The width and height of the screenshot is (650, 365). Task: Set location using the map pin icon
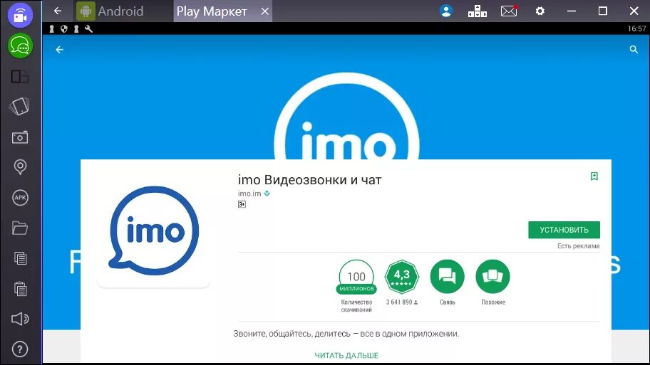(x=20, y=167)
